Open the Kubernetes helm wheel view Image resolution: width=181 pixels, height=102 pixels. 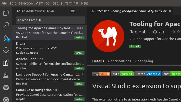(6, 88)
